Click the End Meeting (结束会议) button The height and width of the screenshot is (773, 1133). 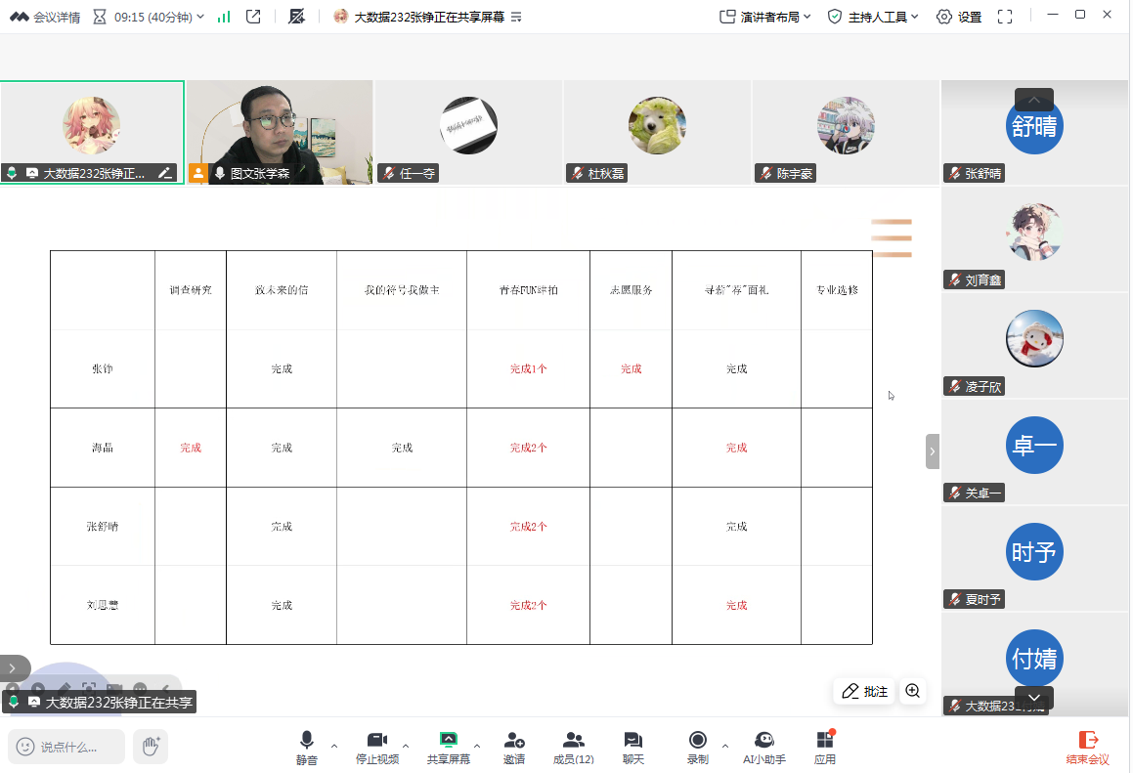[1087, 748]
